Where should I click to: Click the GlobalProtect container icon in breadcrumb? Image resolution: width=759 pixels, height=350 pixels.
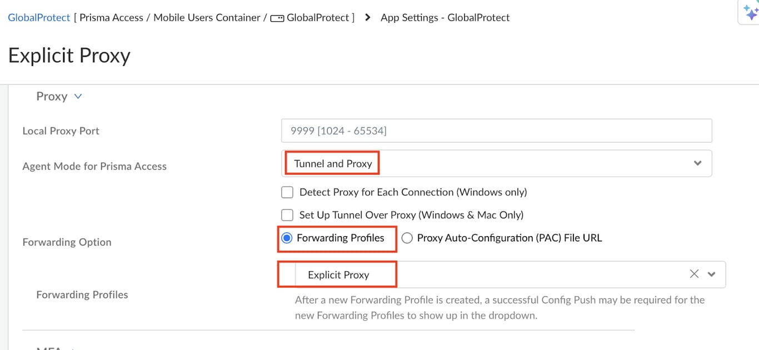click(277, 18)
